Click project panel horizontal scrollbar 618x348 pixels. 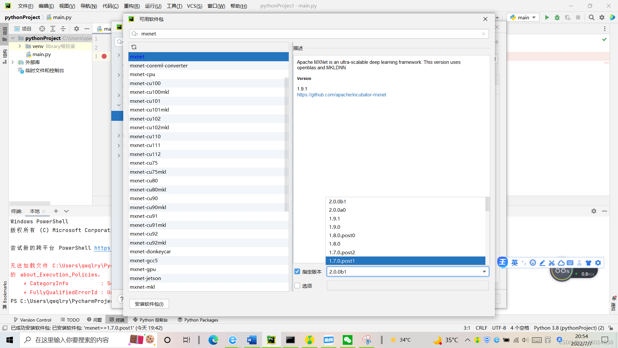[30, 203]
